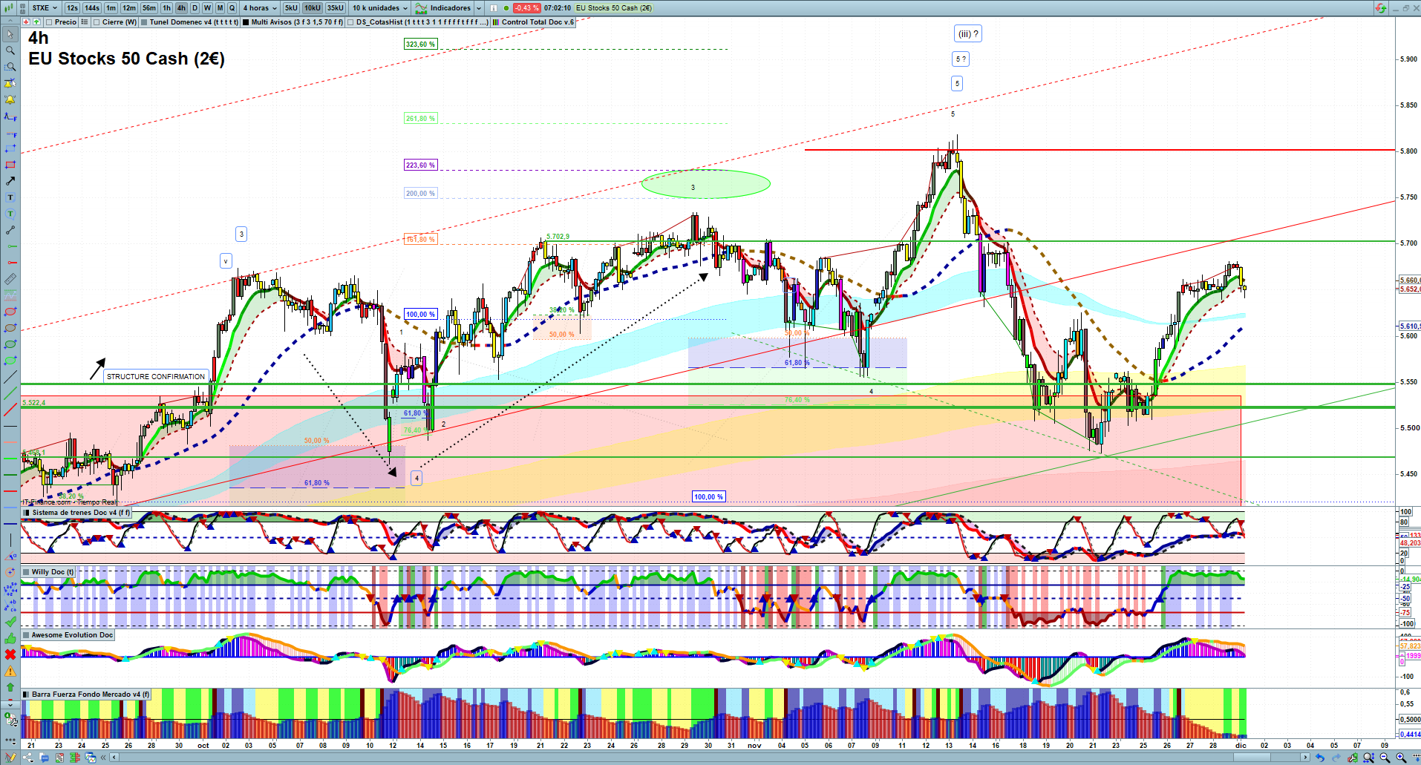Switch to the 1h timeframe

[166, 8]
